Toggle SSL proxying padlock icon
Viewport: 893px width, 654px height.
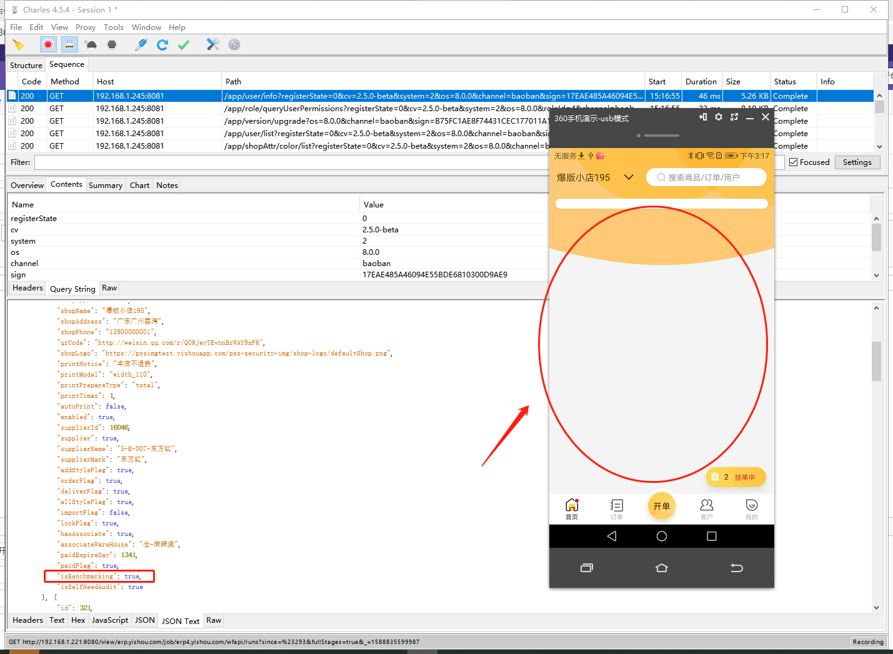click(x=69, y=44)
